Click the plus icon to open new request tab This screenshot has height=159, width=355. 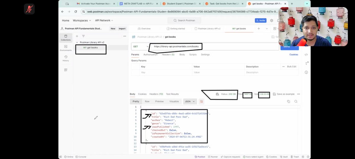[x=259, y=29]
